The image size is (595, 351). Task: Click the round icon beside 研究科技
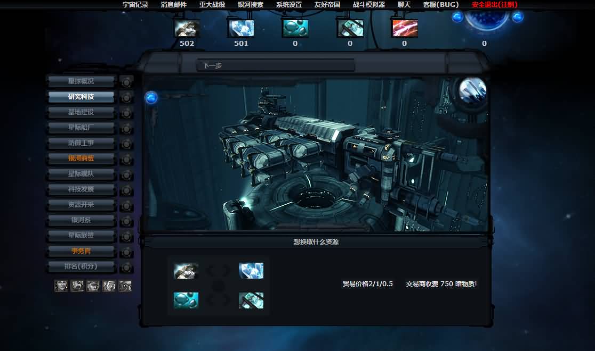[126, 97]
